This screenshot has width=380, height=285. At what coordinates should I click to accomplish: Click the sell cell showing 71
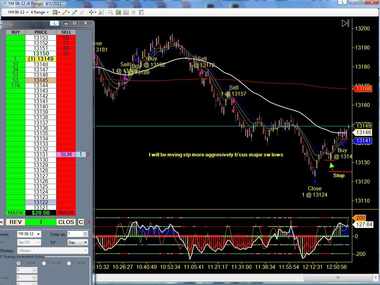pos(66,43)
